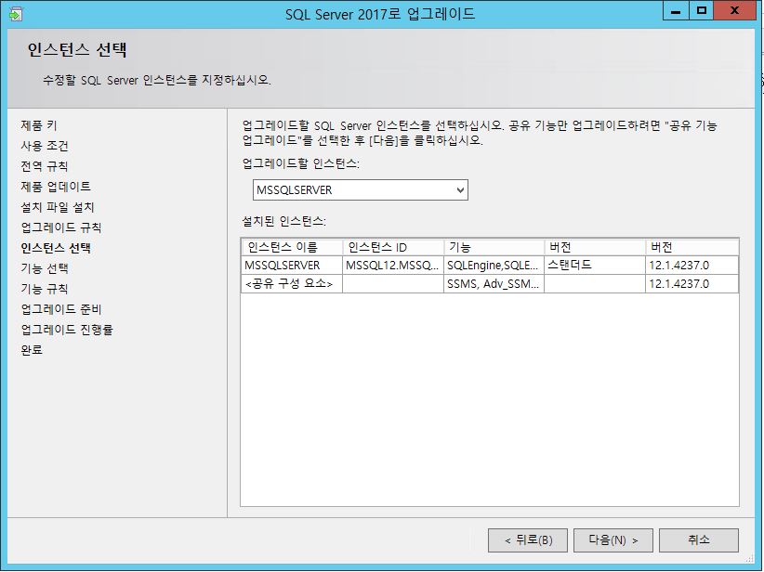
Task: Select the 전역 규칙 step
Action: (45, 166)
